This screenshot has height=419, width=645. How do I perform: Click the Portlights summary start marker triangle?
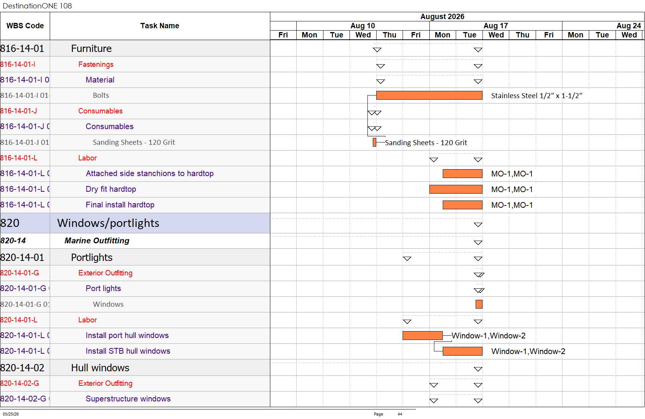pyautogui.click(x=407, y=259)
